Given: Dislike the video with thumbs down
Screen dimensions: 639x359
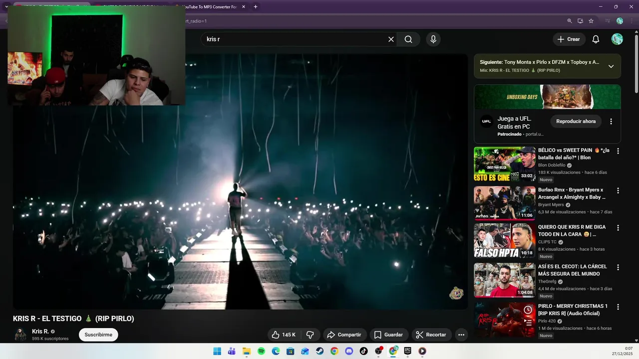Looking at the screenshot, I should coord(310,335).
